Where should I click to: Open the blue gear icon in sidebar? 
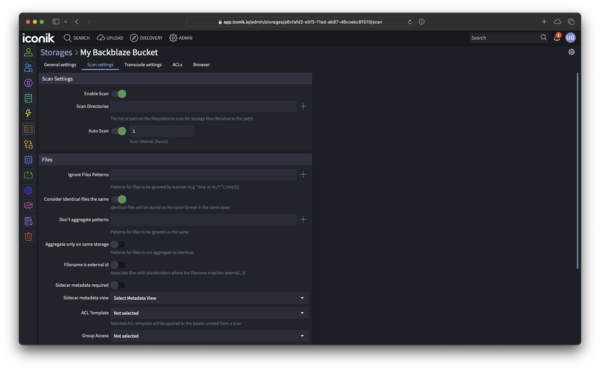(28, 190)
